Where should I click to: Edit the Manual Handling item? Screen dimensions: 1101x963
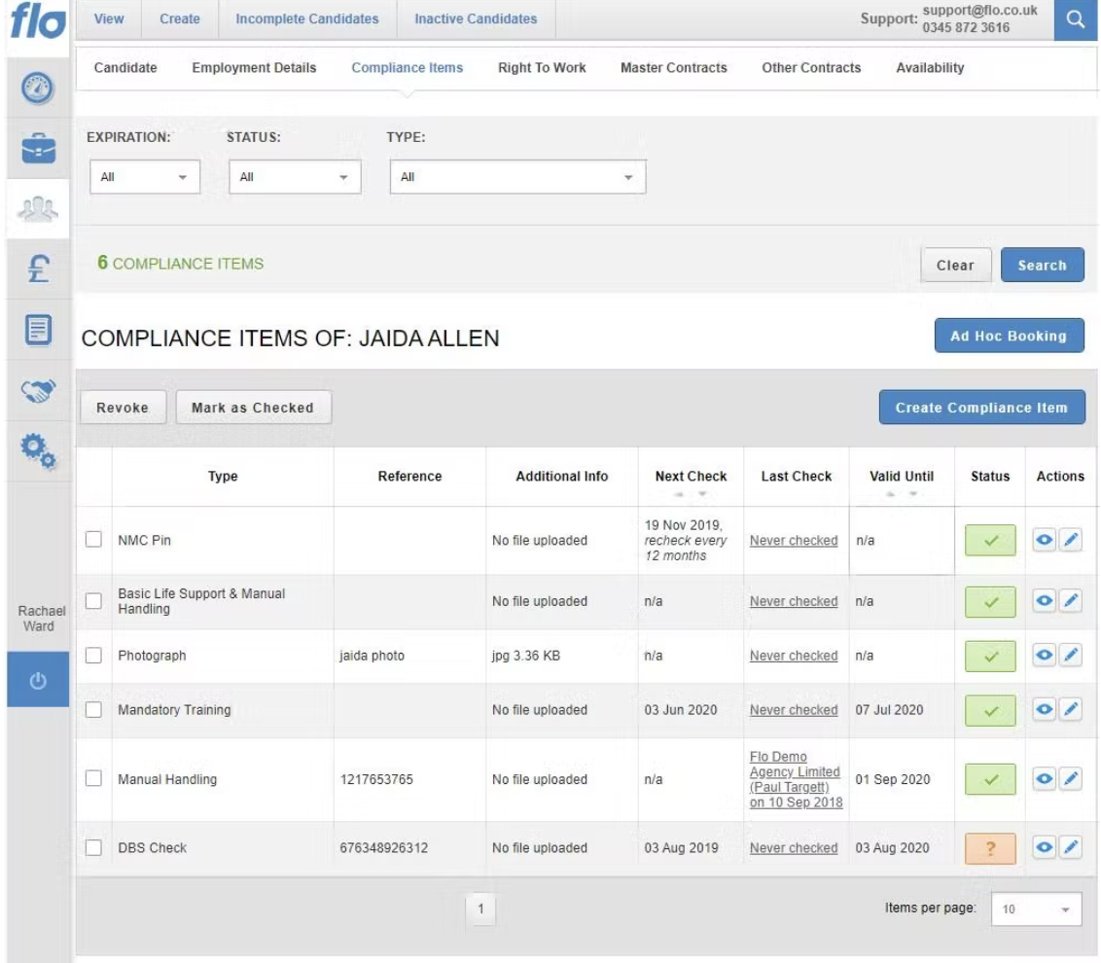[1071, 778]
